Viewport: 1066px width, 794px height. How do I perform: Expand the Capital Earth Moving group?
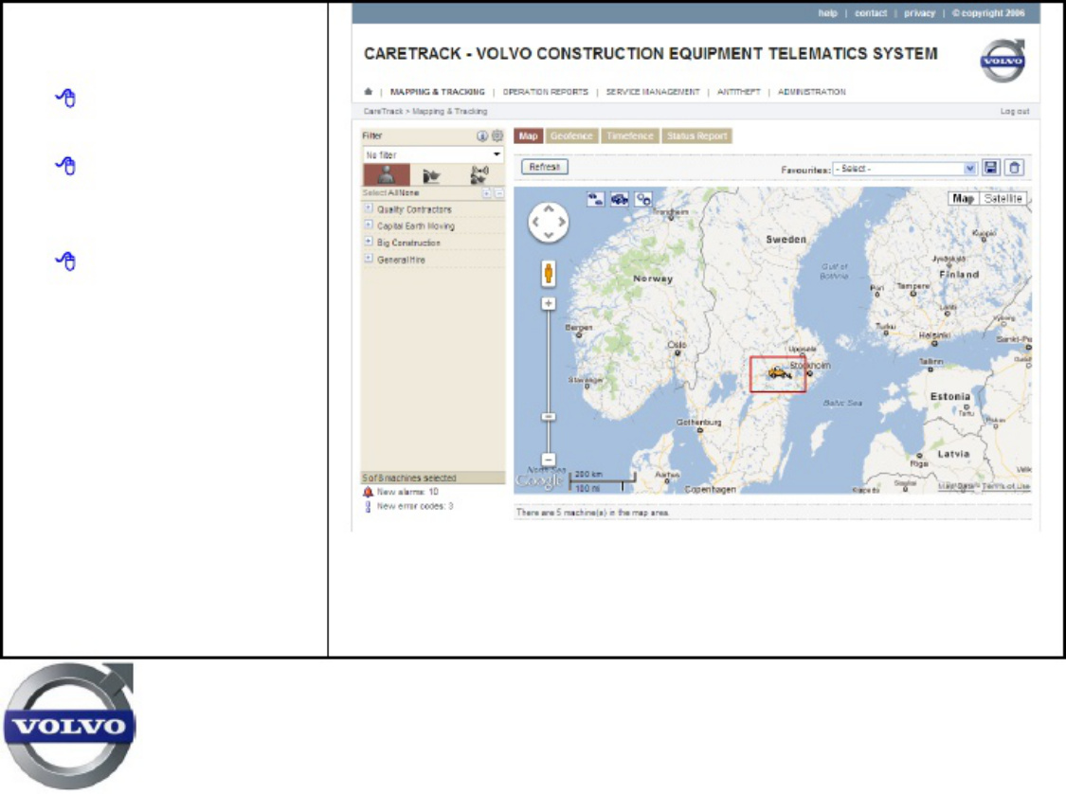click(369, 225)
